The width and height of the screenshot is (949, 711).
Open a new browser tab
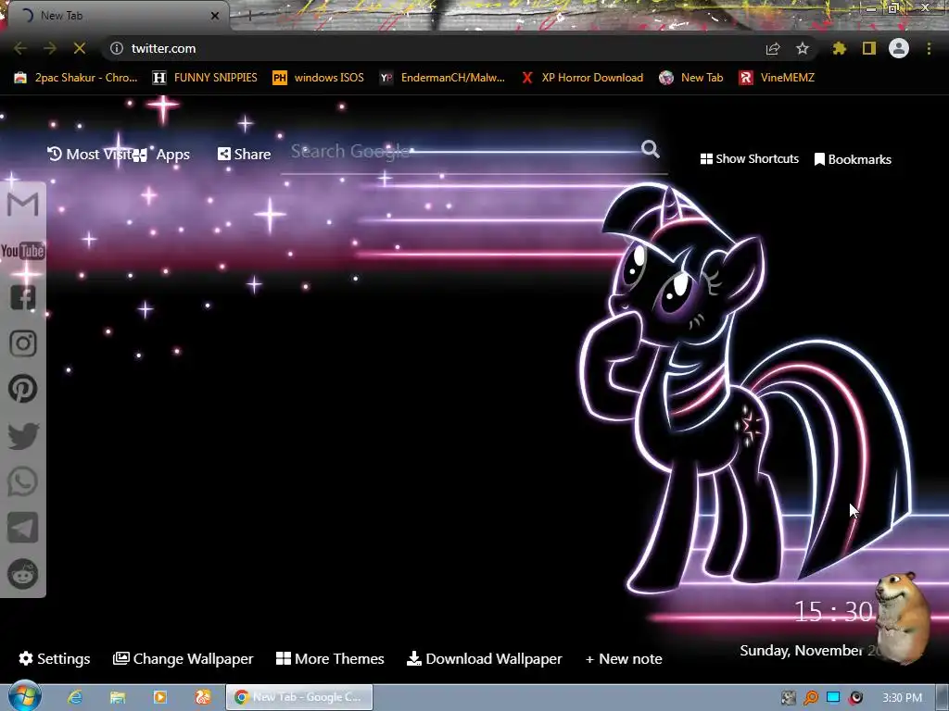(250, 16)
